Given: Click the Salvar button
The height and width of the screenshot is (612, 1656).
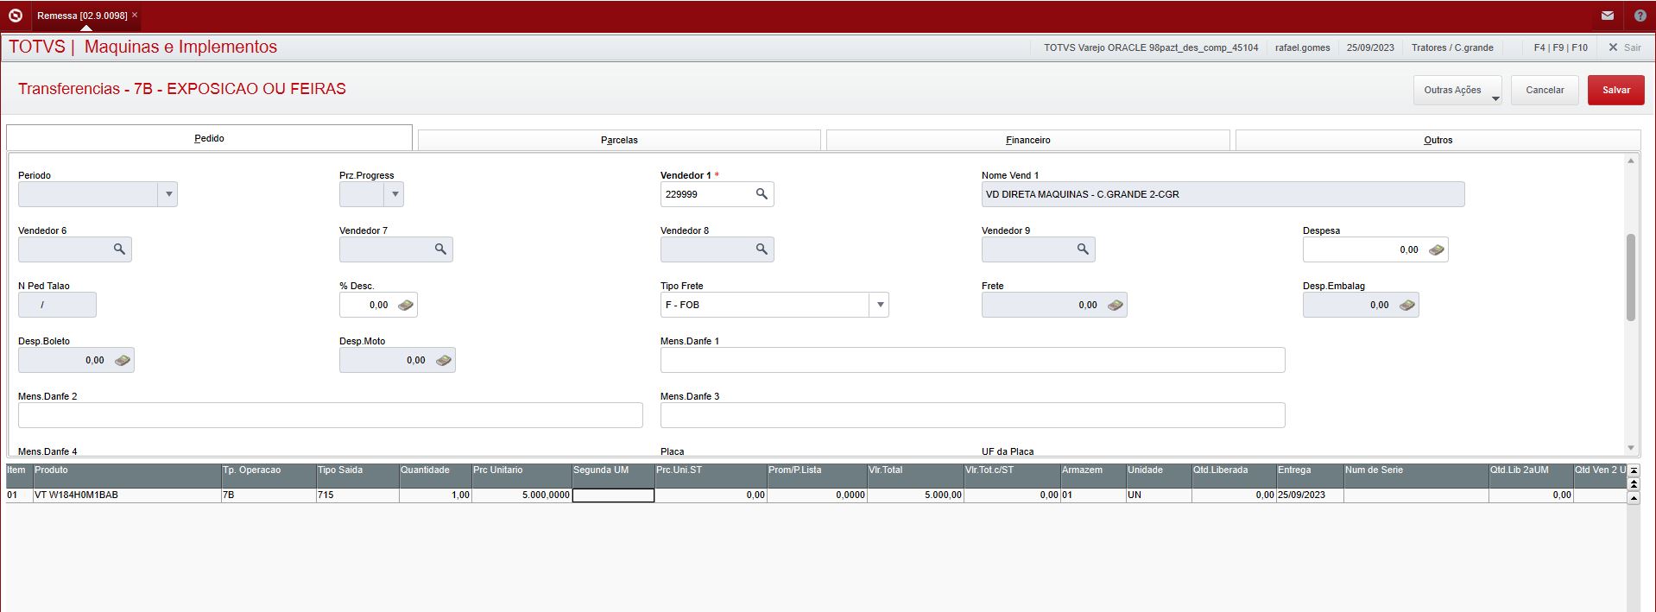Looking at the screenshot, I should pos(1615,90).
